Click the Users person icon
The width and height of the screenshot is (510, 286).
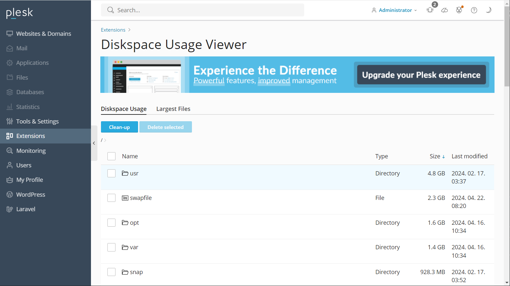point(10,165)
